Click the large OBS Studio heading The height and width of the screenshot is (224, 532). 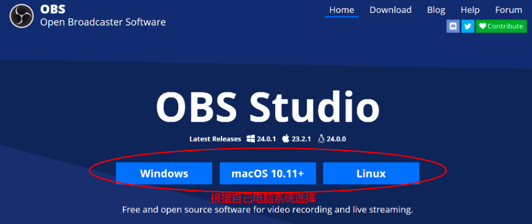[x=268, y=107]
